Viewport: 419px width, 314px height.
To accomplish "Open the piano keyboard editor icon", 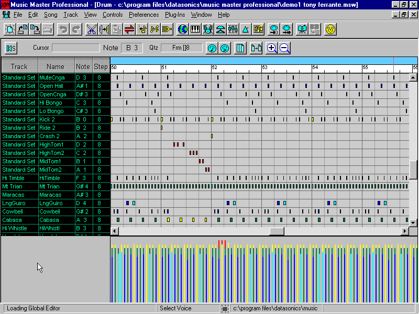I will (195, 29).
